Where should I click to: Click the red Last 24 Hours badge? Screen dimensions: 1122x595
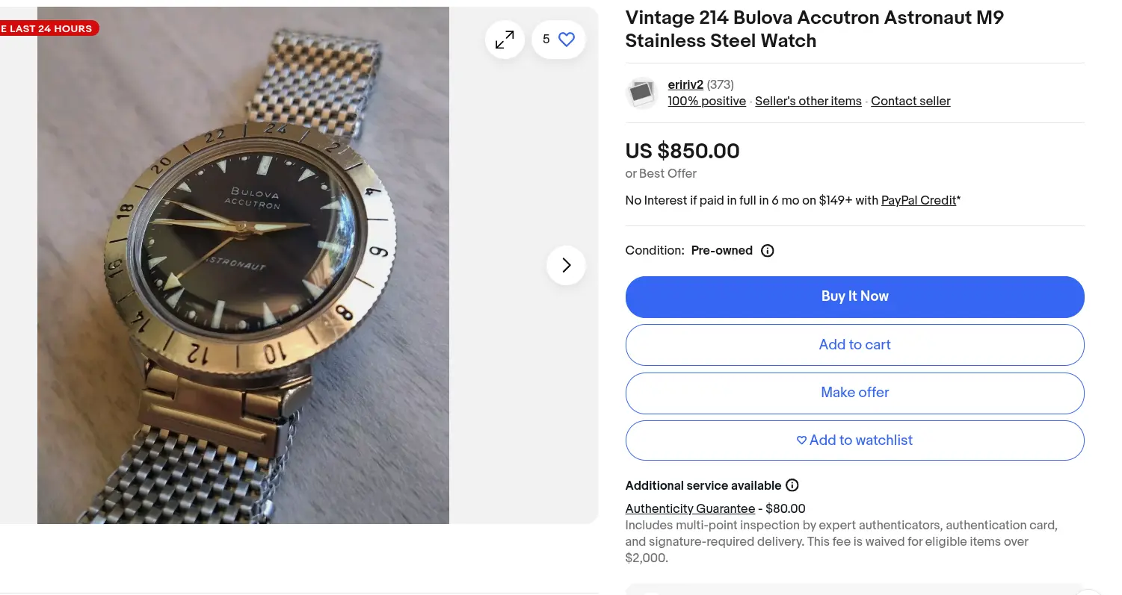pyautogui.click(x=48, y=29)
